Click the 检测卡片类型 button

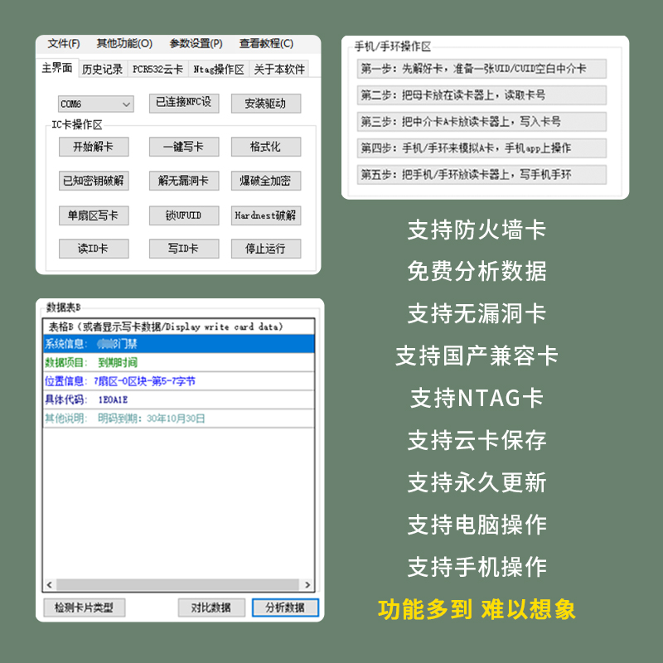(85, 607)
